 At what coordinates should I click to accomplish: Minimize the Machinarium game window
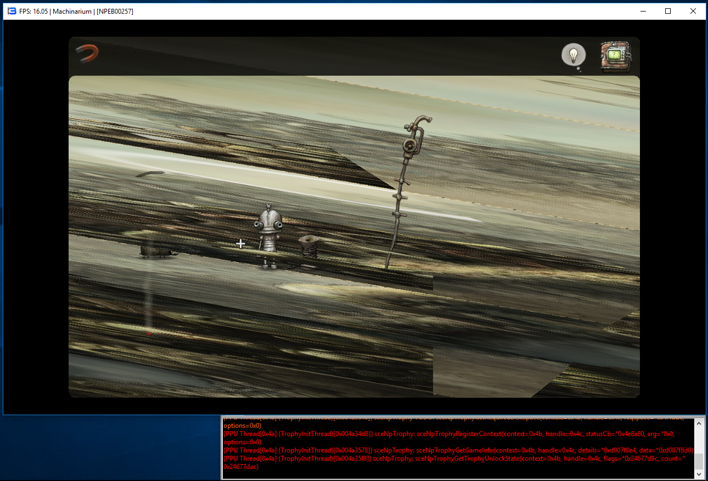pyautogui.click(x=643, y=11)
